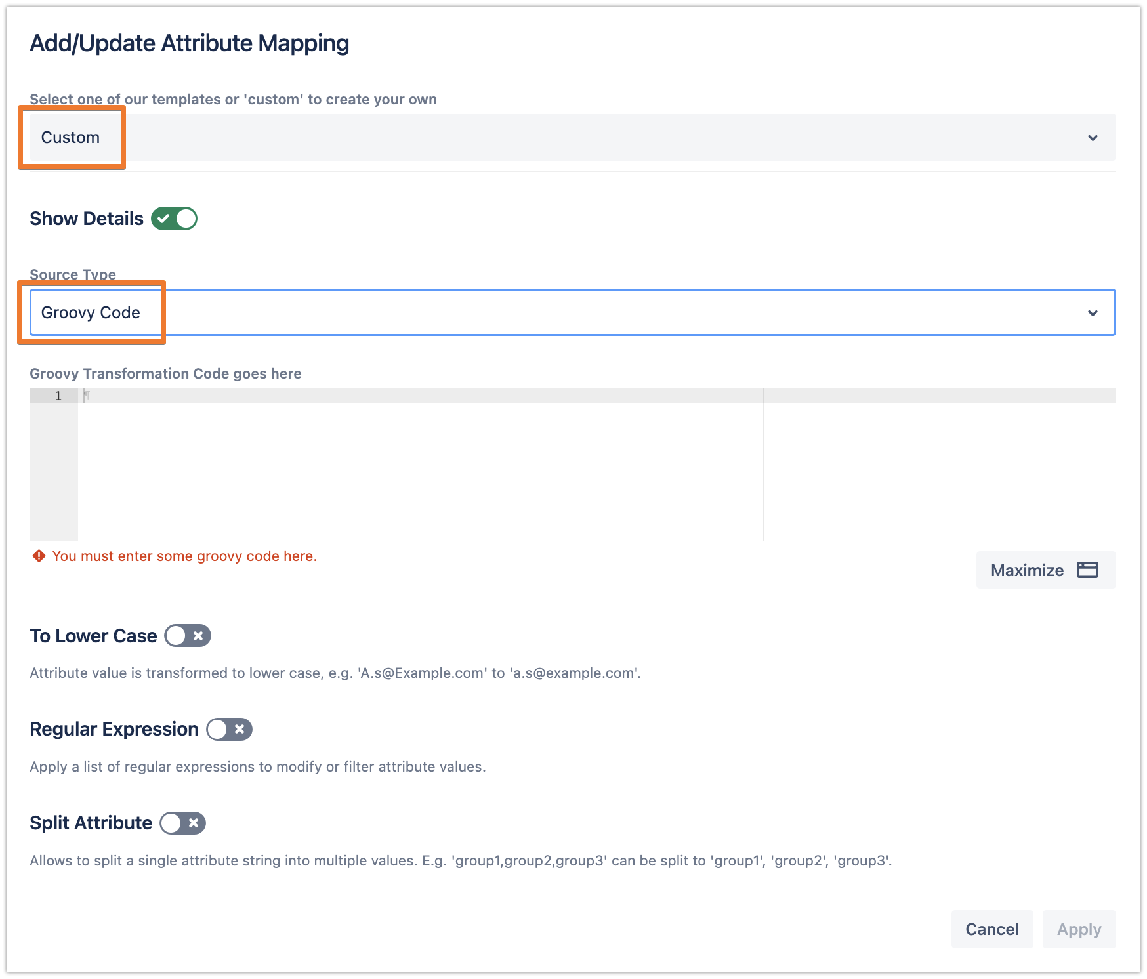Click the Add/Update Attribute Mapping heading
This screenshot has height=979, width=1147.
coord(189,43)
